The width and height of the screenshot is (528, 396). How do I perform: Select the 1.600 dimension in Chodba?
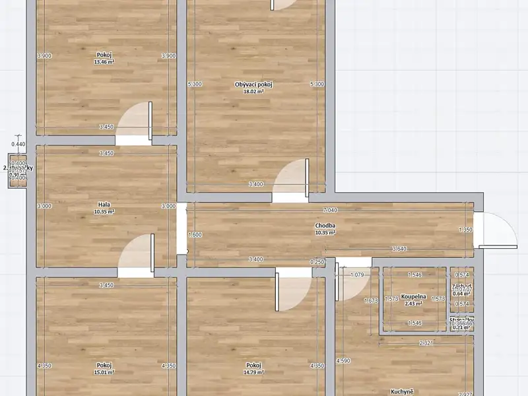pos(195,235)
